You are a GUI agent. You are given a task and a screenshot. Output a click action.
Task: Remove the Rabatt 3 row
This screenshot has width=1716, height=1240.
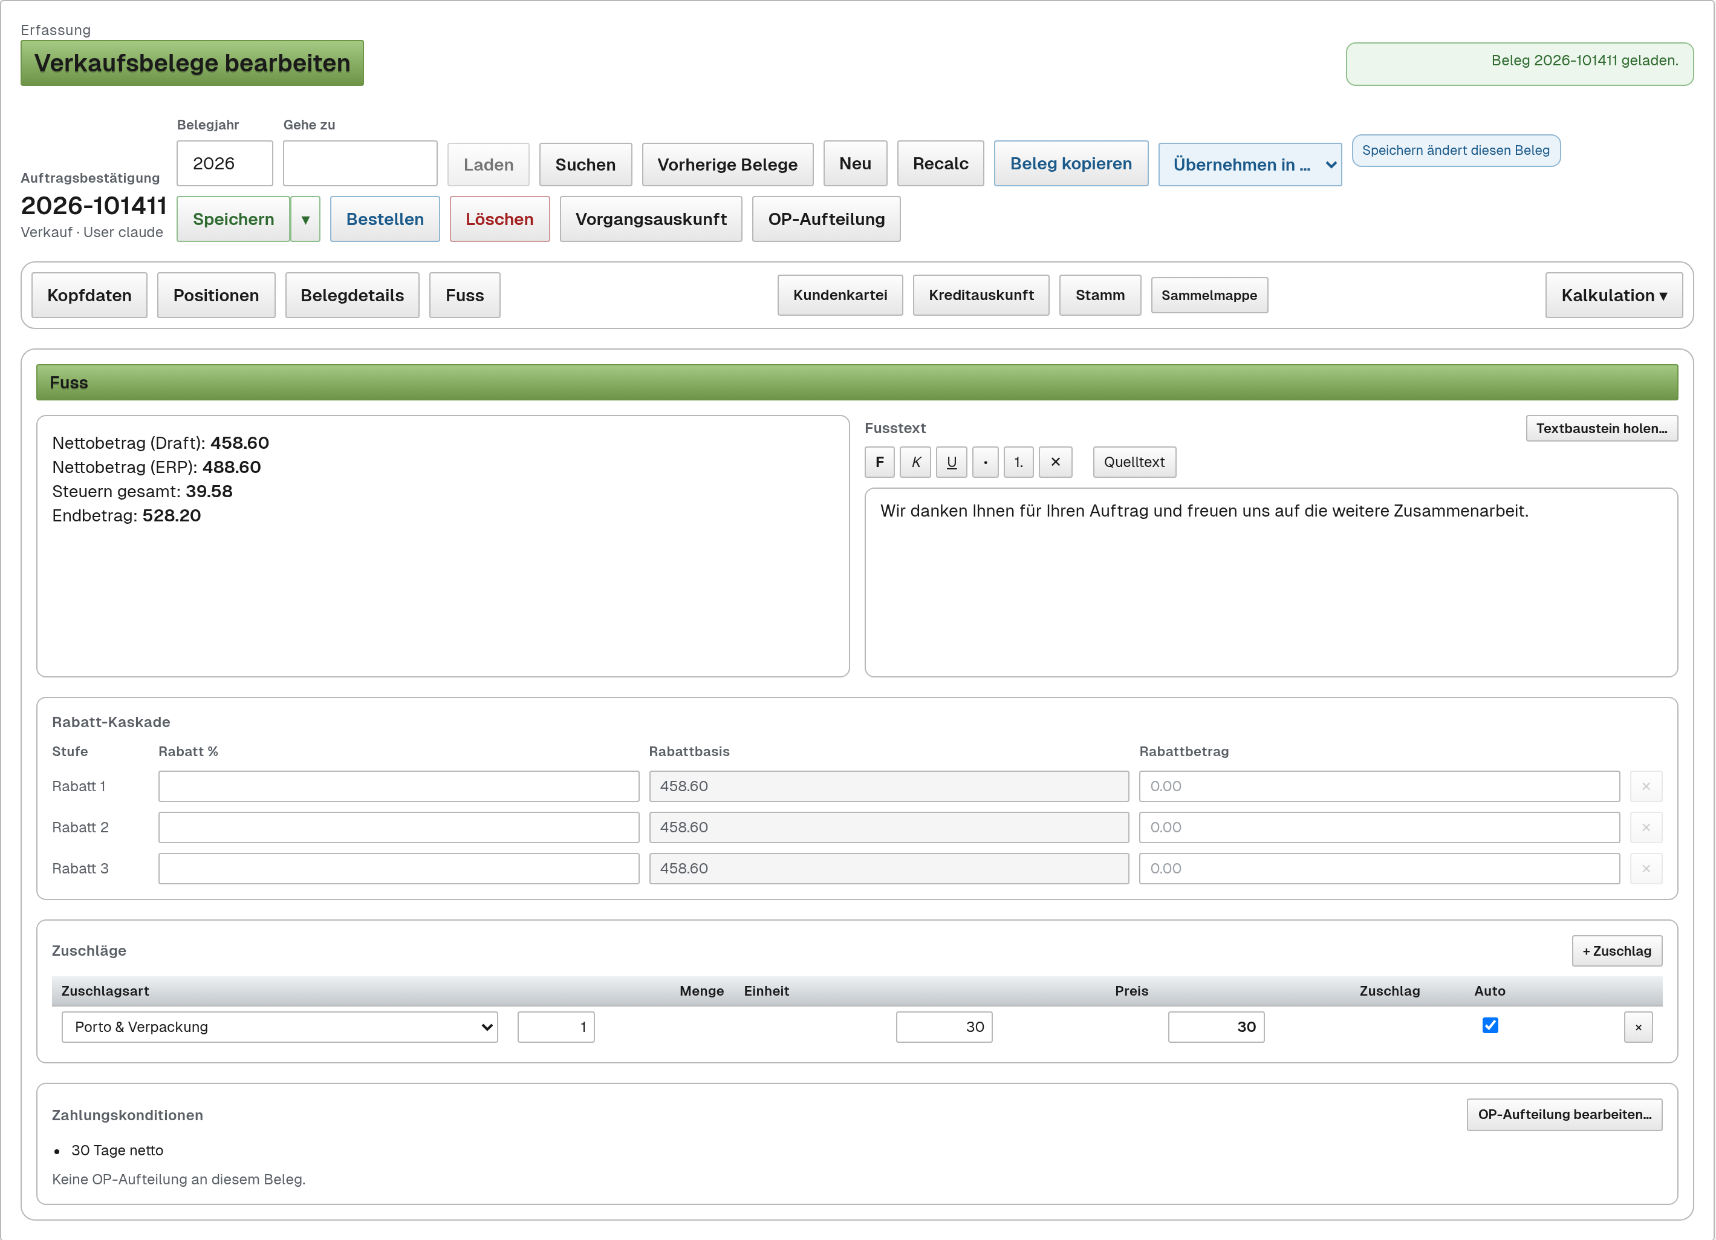click(x=1646, y=869)
